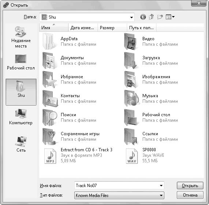Viewport: 209px width, 205px height.
Task: Go up one folder level
Action: point(152,17)
